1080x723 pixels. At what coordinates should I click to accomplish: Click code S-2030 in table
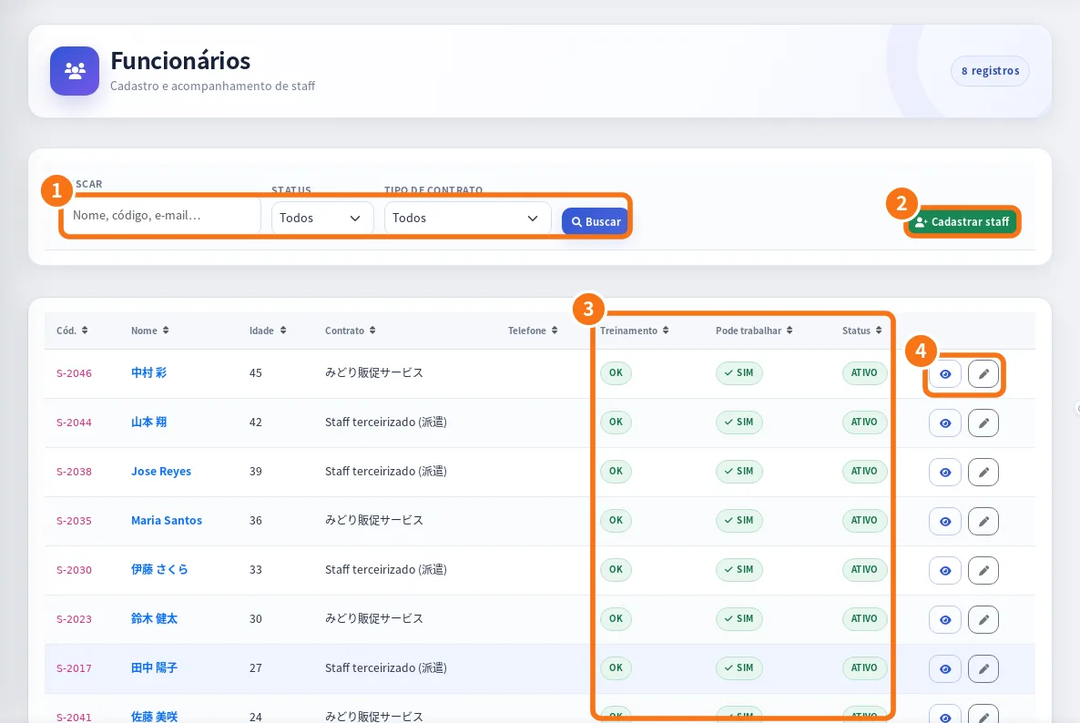pyautogui.click(x=74, y=570)
